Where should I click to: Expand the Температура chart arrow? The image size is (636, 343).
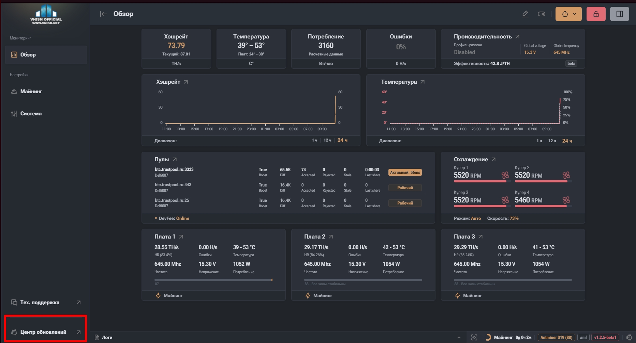(x=423, y=82)
